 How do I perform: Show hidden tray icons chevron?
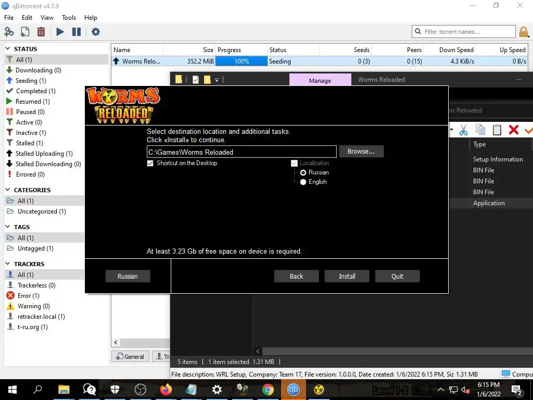440,390
